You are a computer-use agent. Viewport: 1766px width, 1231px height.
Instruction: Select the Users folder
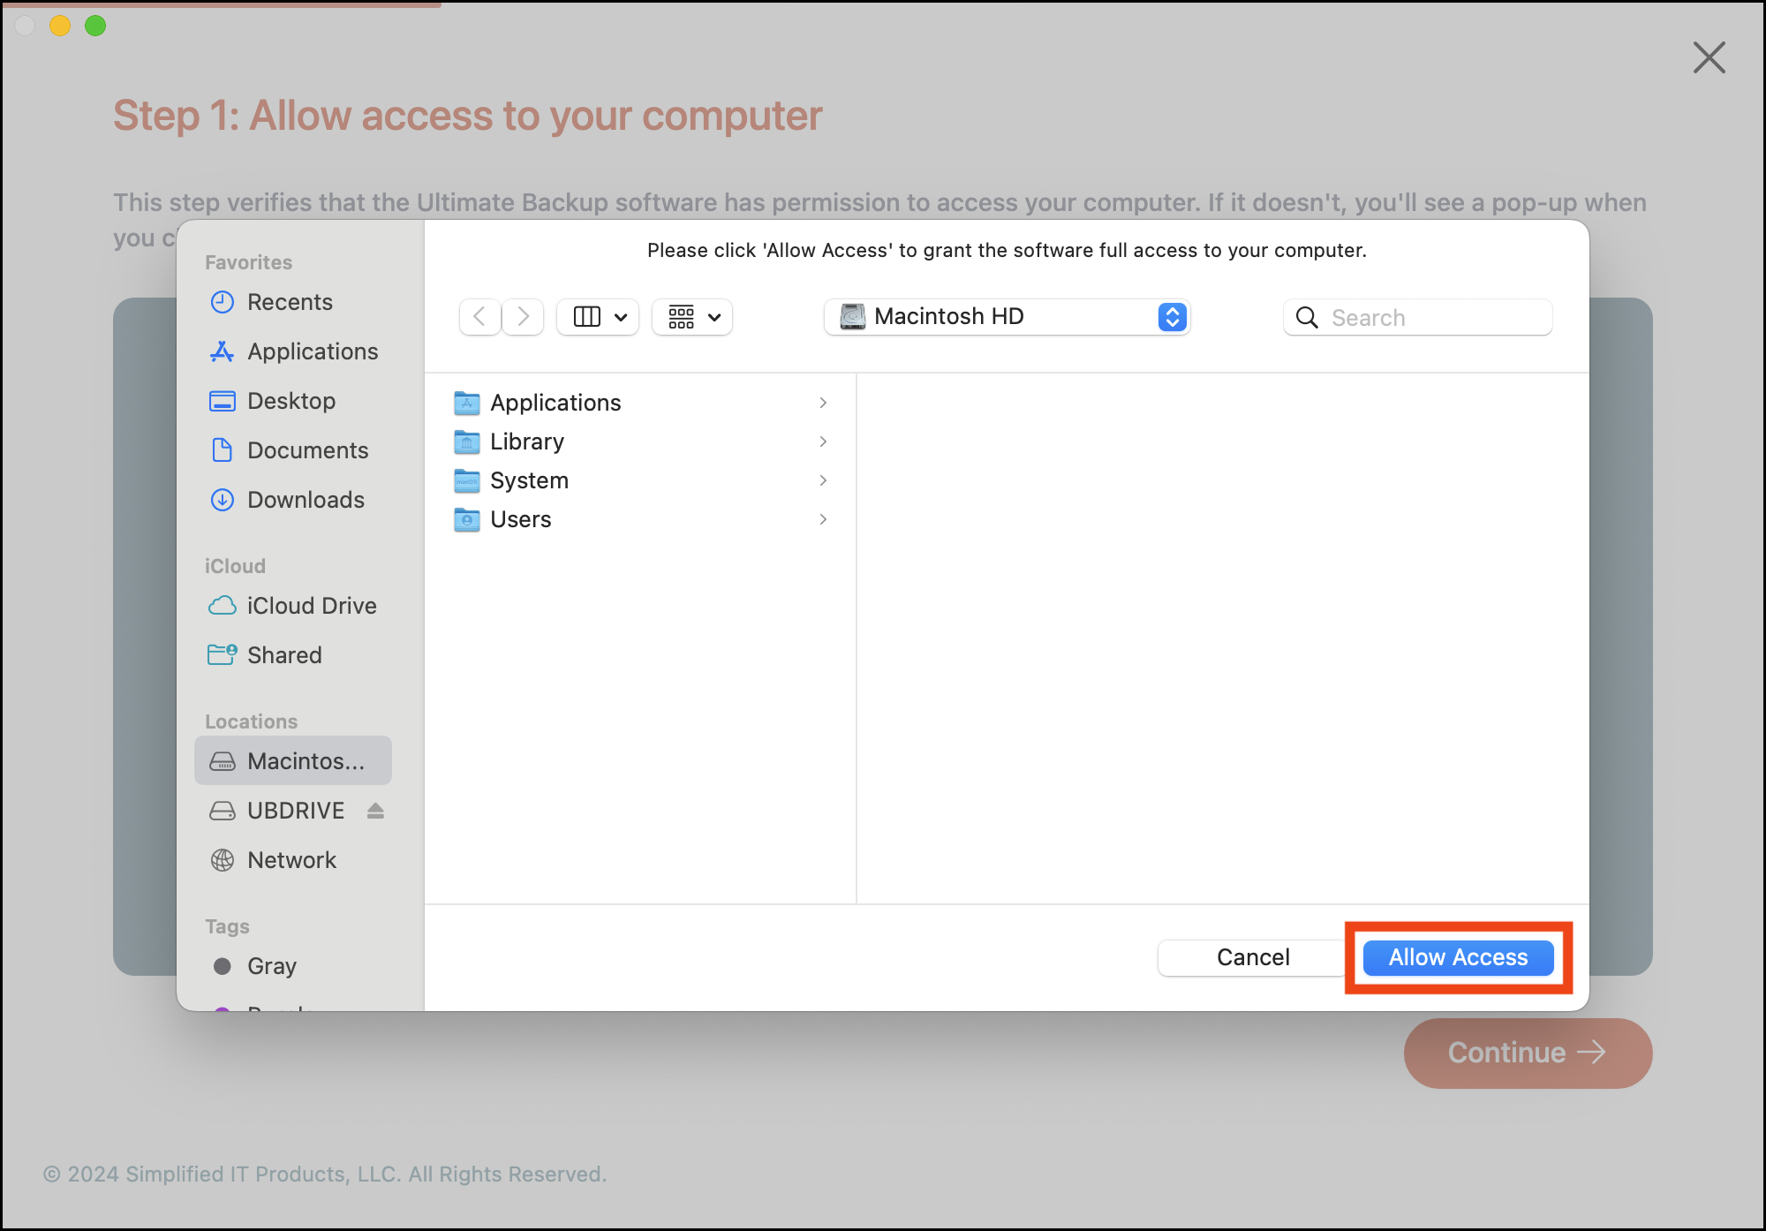click(640, 519)
